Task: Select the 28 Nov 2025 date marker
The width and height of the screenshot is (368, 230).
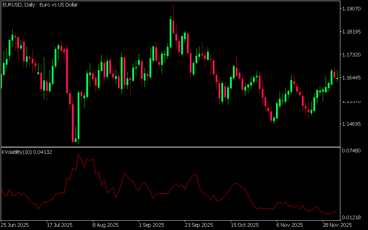Action: pyautogui.click(x=336, y=225)
